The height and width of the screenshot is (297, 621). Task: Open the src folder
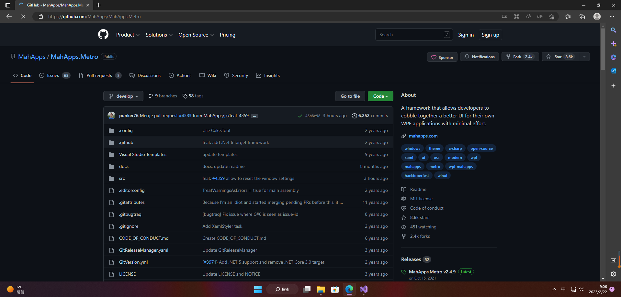click(122, 178)
